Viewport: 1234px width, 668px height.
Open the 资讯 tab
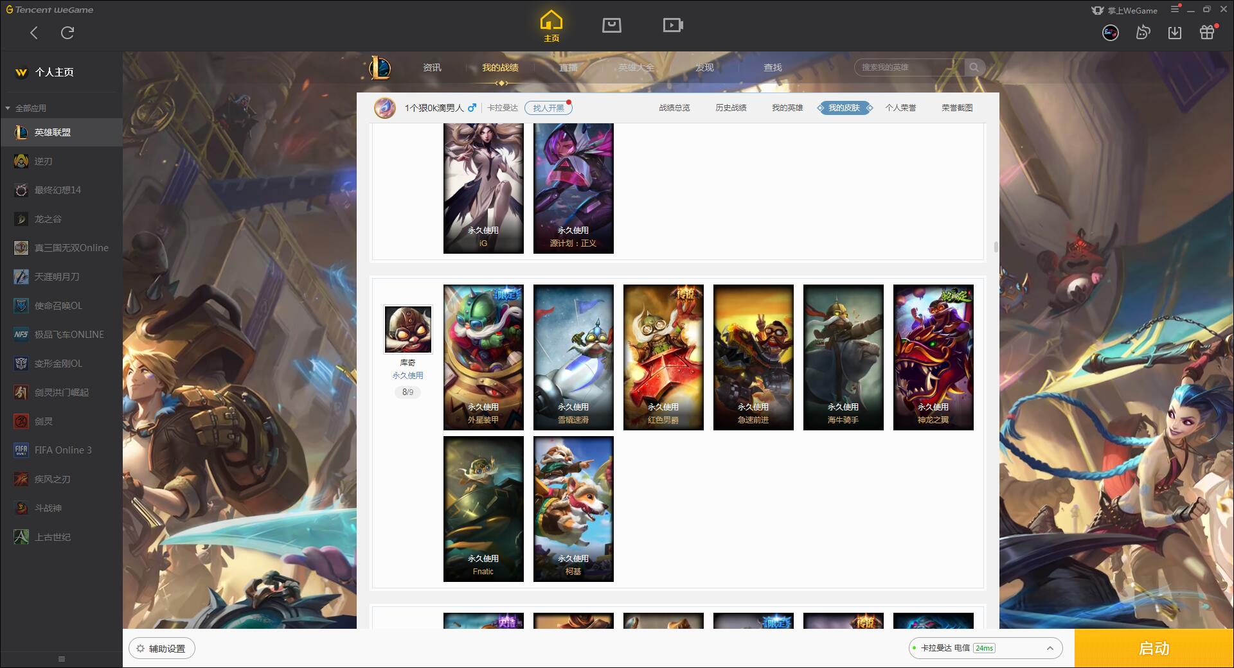point(432,67)
